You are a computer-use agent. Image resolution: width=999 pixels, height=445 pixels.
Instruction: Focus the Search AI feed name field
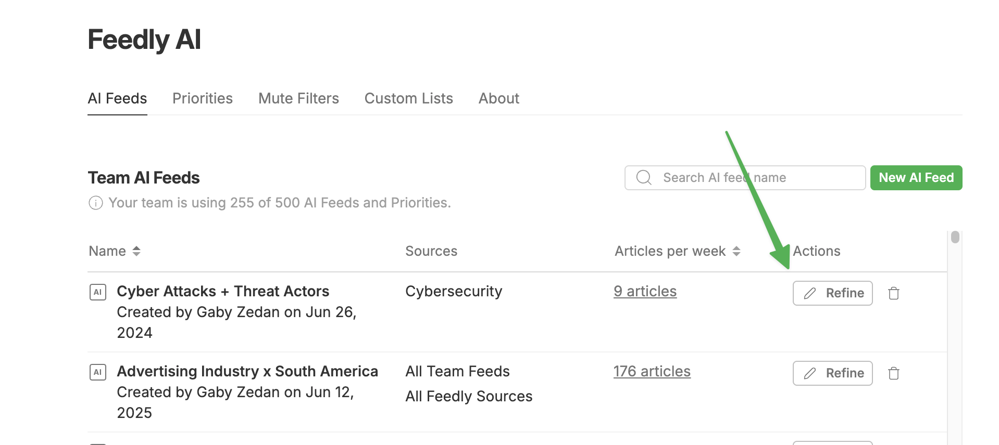pos(745,178)
